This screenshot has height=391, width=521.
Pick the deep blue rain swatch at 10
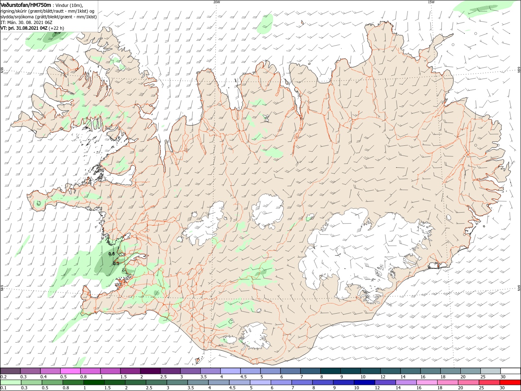(364, 382)
